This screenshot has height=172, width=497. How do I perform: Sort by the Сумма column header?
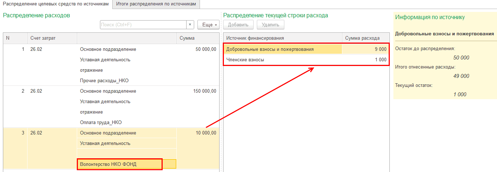coord(198,38)
